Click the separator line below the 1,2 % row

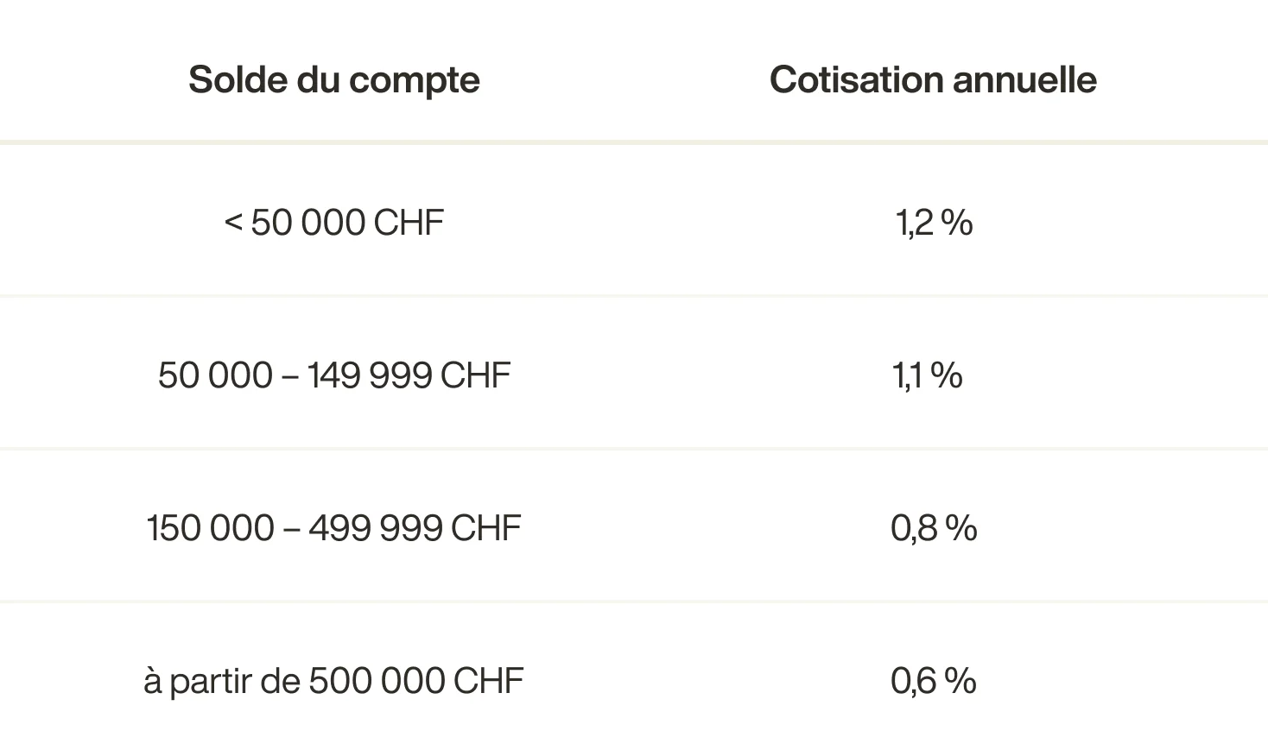pos(634,296)
